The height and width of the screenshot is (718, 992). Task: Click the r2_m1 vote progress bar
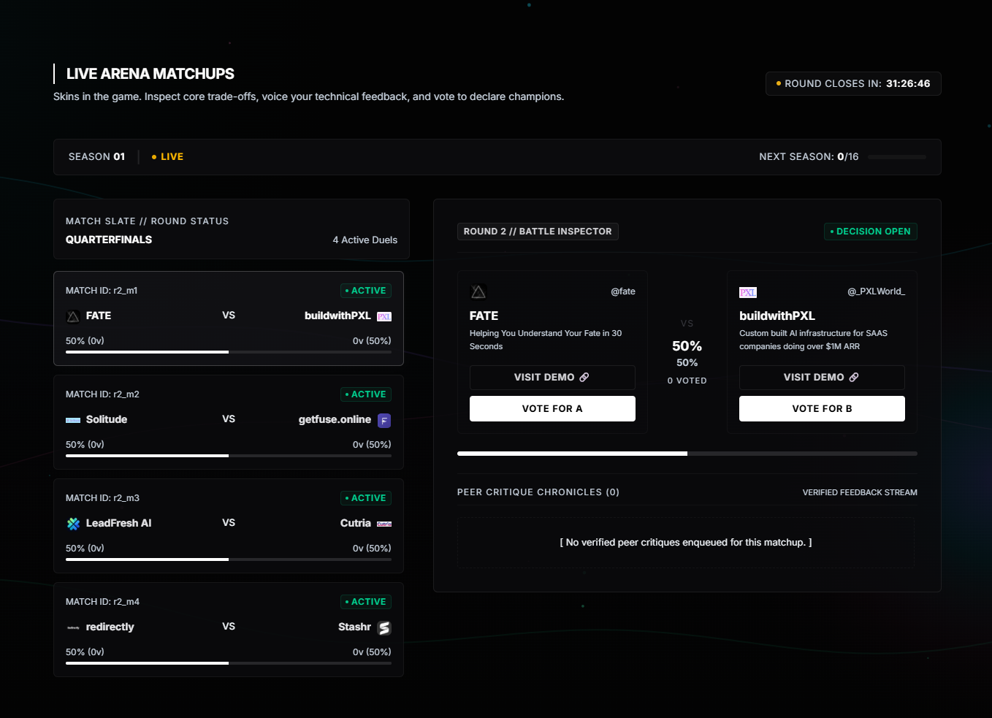pyautogui.click(x=229, y=352)
